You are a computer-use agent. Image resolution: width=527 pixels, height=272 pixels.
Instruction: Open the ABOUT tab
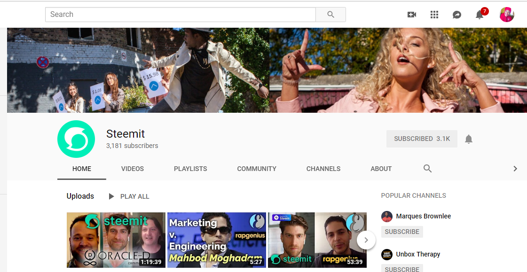point(381,169)
